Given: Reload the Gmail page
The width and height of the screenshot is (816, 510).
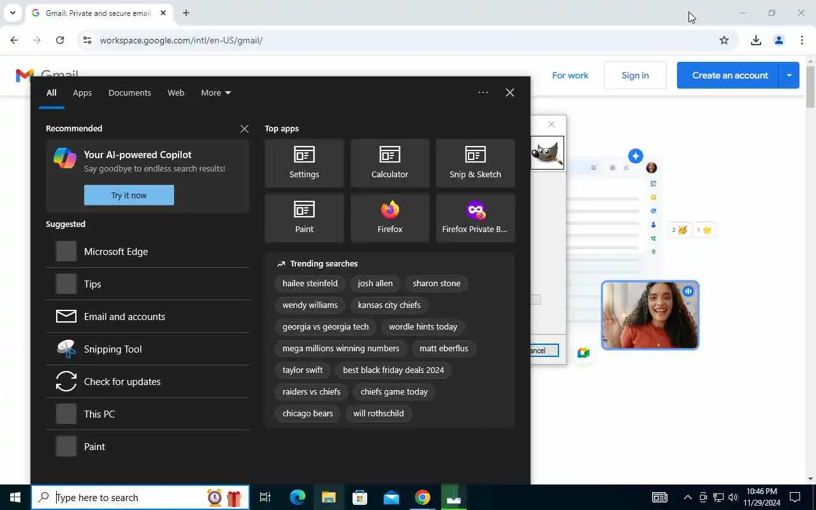Looking at the screenshot, I should (x=60, y=40).
